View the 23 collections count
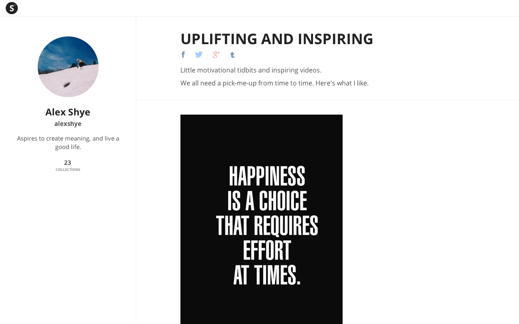The image size is (519, 324). click(x=68, y=163)
